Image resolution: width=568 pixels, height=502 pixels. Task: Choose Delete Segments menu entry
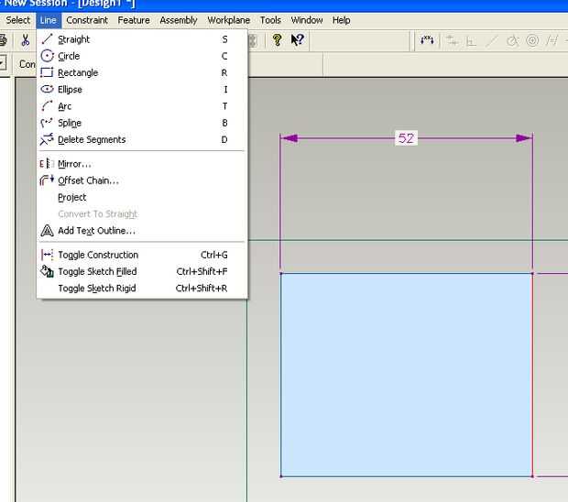(x=142, y=139)
